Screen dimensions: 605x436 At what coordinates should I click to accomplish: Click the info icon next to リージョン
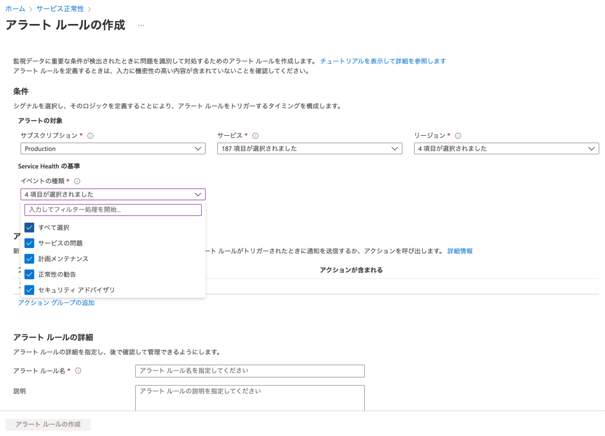coord(458,136)
